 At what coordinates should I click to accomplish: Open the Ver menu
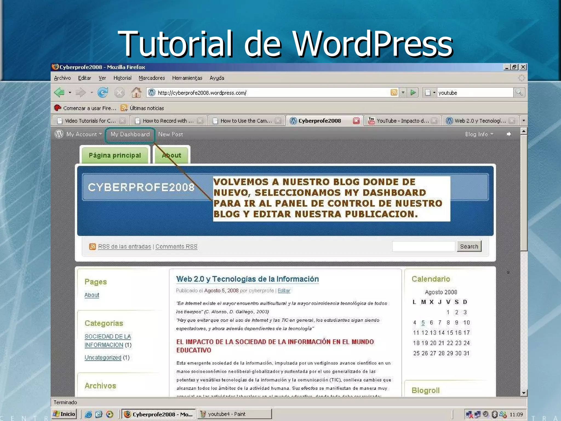[102, 78]
